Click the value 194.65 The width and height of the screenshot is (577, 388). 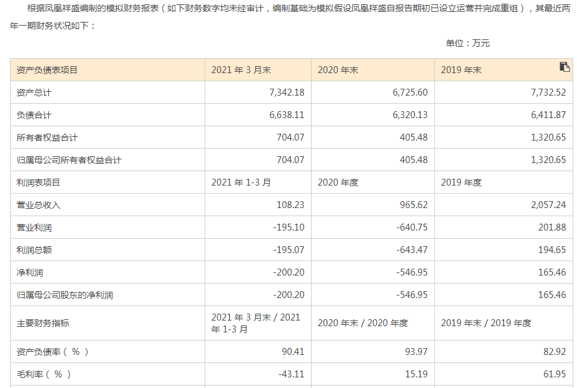(552, 249)
